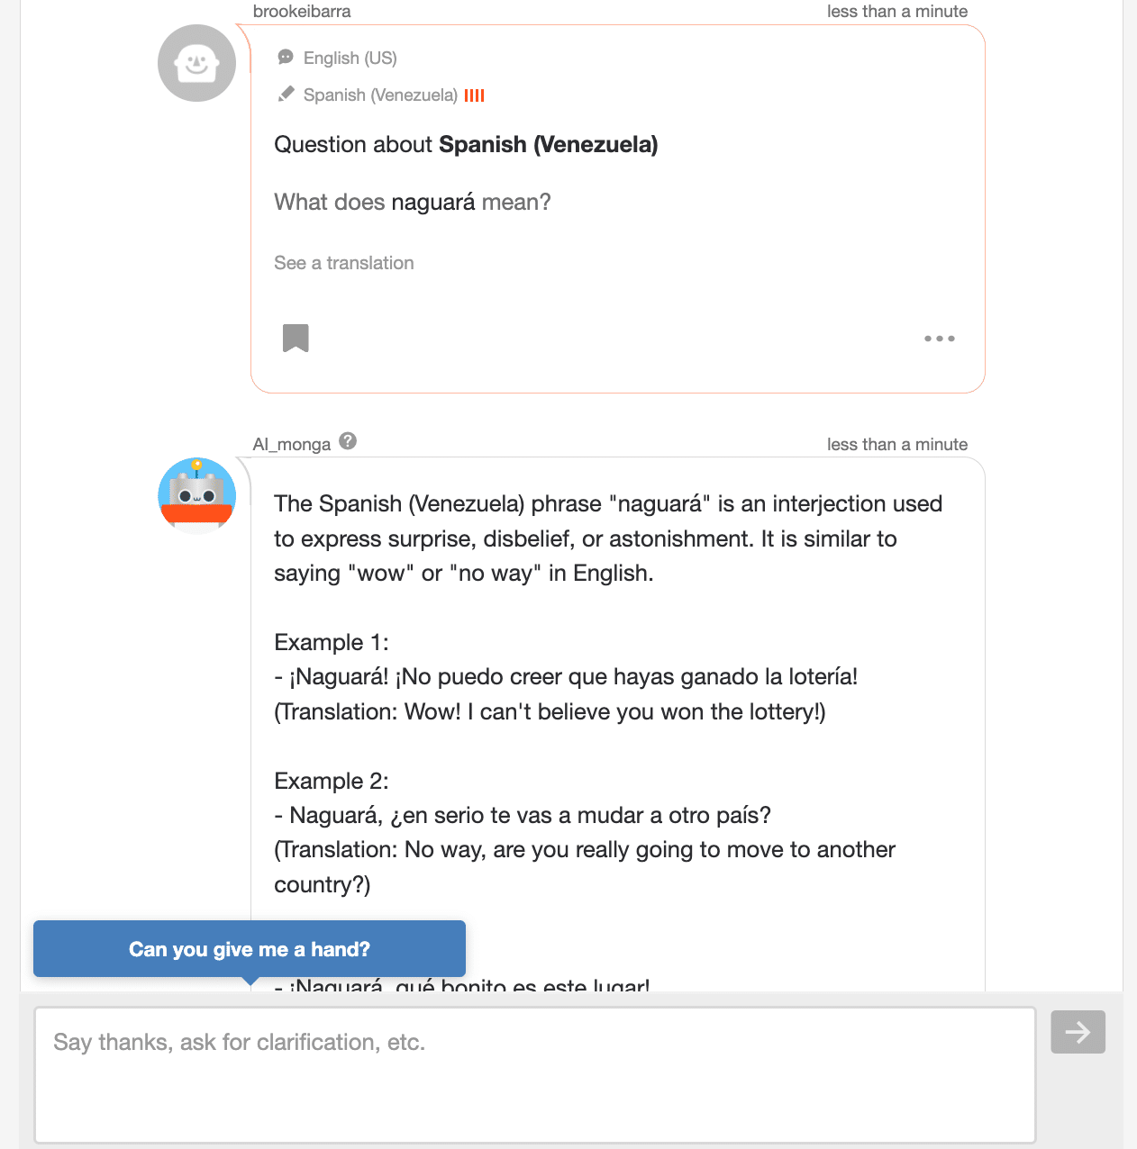Screen dimensions: 1137x1149
Task: Click the "Question about Spanish (Venezuela)" heading
Action: coord(466,145)
